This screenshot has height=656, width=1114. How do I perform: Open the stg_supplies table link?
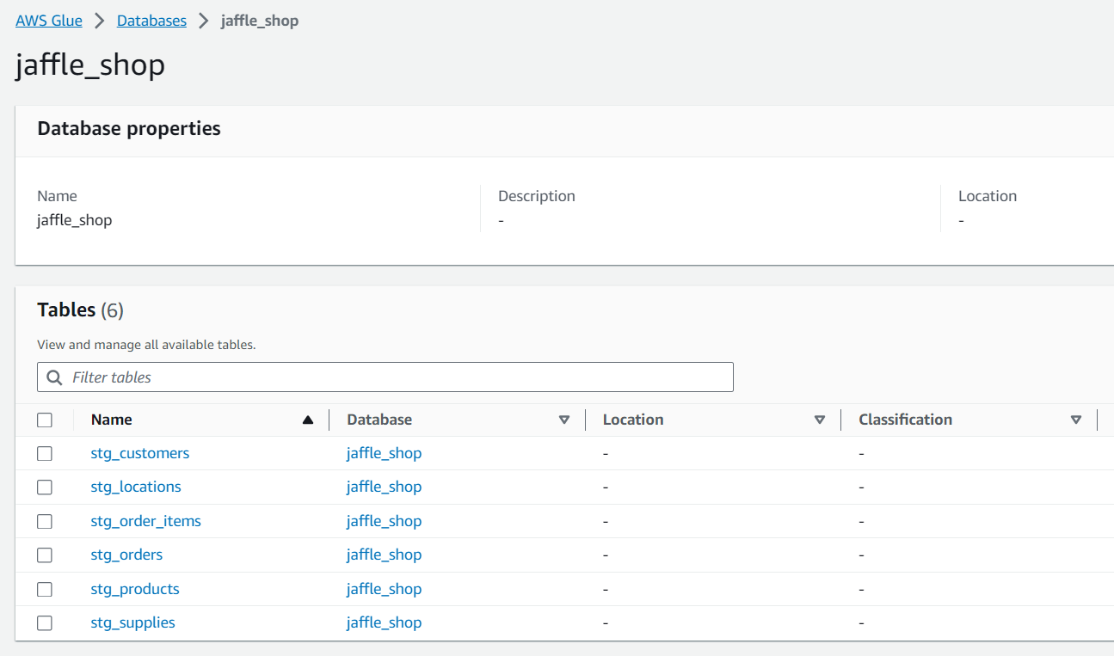132,623
